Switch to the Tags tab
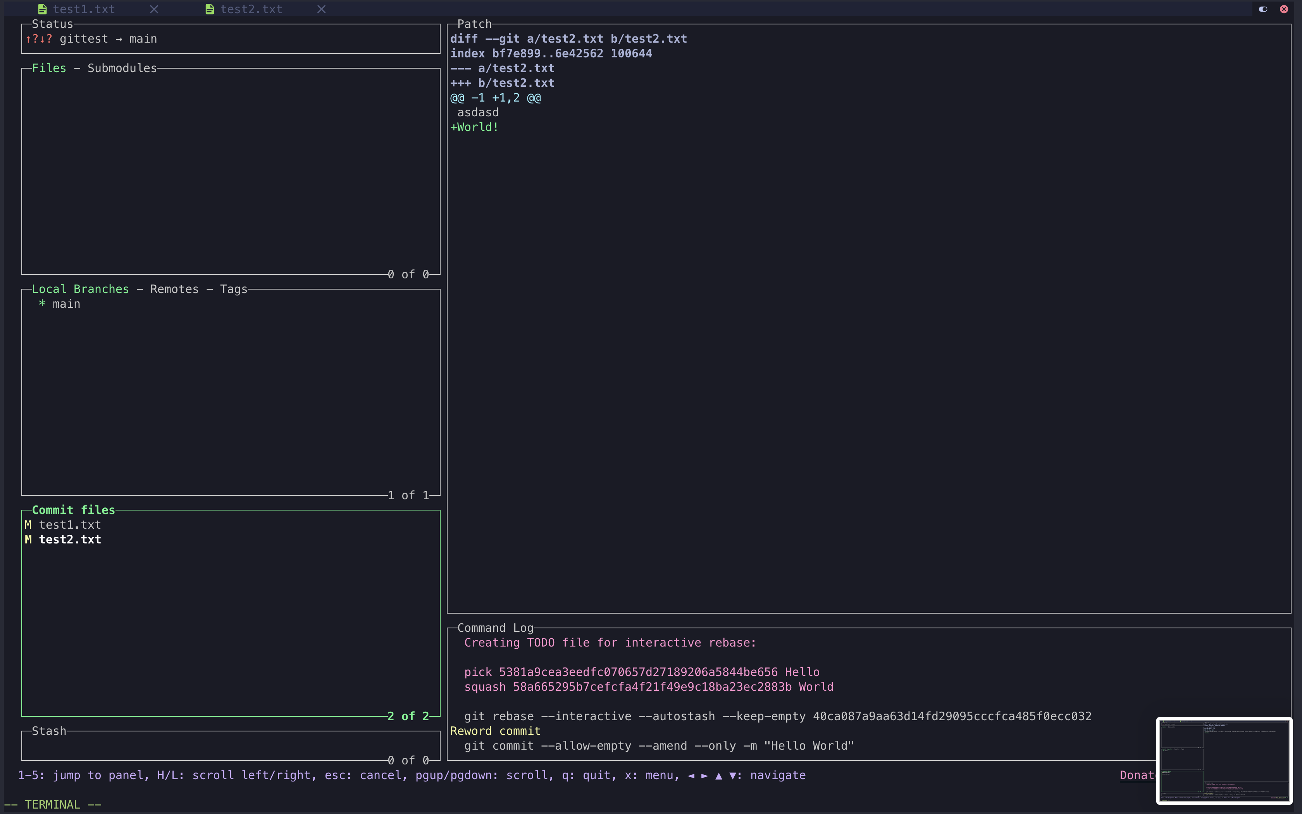This screenshot has height=814, width=1302. coord(234,289)
